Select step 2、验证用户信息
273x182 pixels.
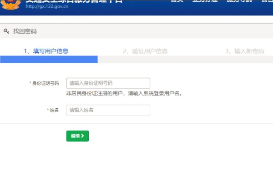(x=145, y=51)
